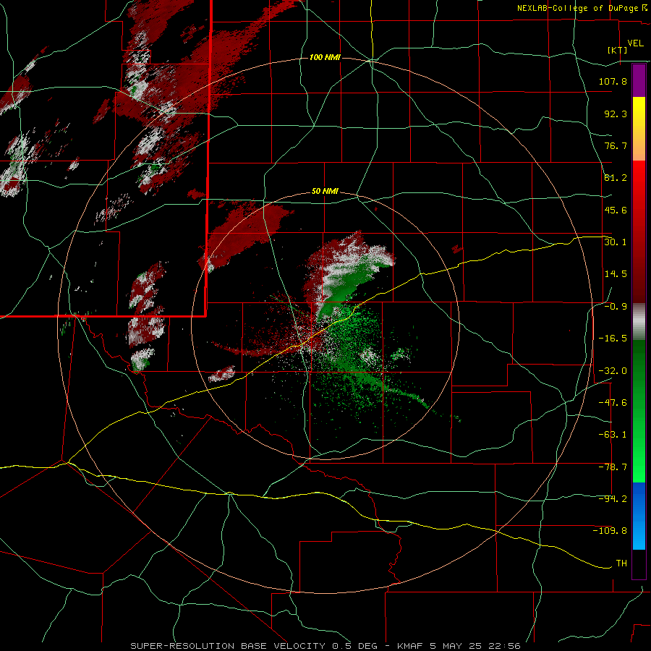This screenshot has height=651, width=651.
Task: Select the -109.8 velocity scale value
Action: (610, 531)
